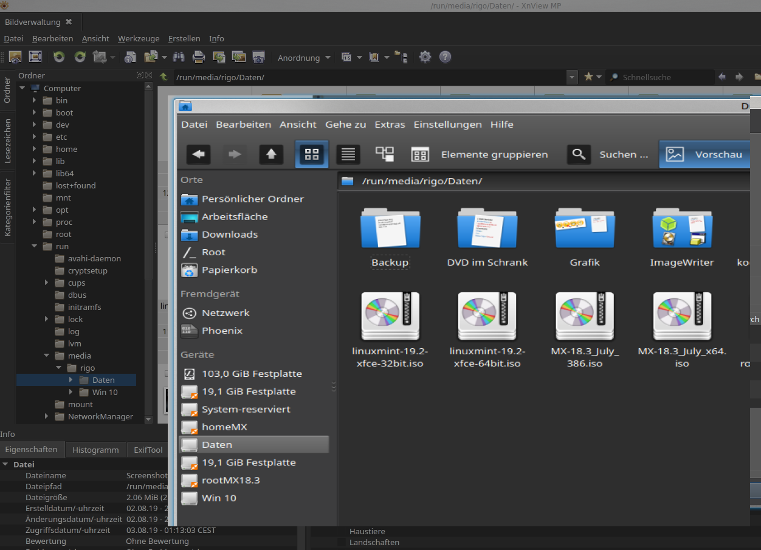Viewport: 761px width, 550px height.
Task: Click the question mark help icon
Action: 445,57
